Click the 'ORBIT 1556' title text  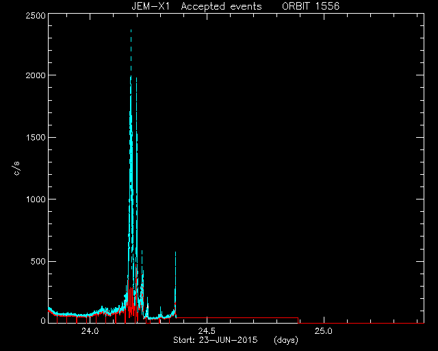311,6
